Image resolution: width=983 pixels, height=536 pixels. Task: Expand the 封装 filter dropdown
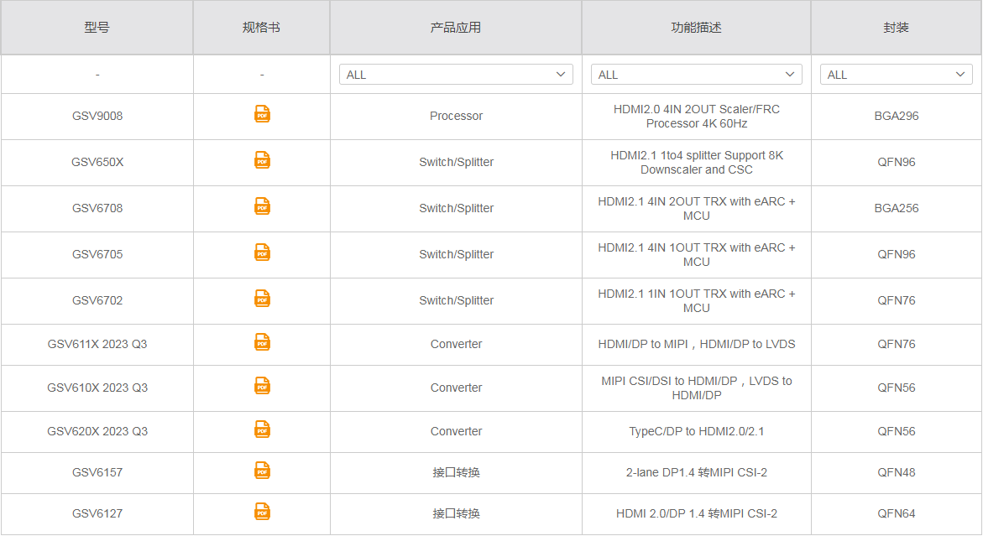896,75
